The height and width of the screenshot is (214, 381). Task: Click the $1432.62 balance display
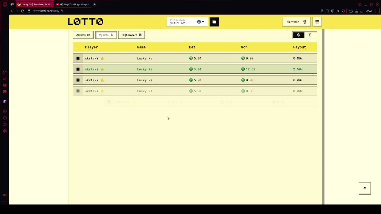(x=177, y=23)
